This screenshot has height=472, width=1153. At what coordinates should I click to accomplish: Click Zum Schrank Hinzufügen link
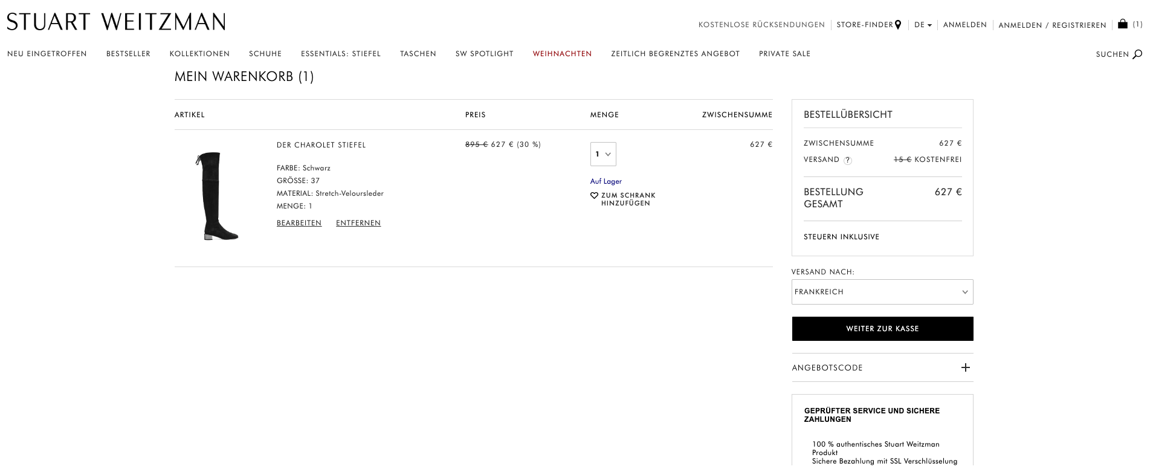point(628,199)
